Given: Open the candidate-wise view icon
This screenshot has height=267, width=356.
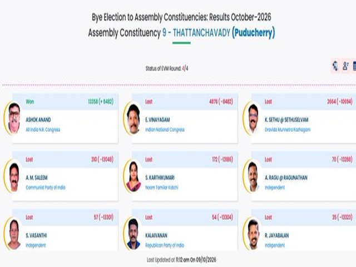Looking at the screenshot, I should (x=345, y=66).
